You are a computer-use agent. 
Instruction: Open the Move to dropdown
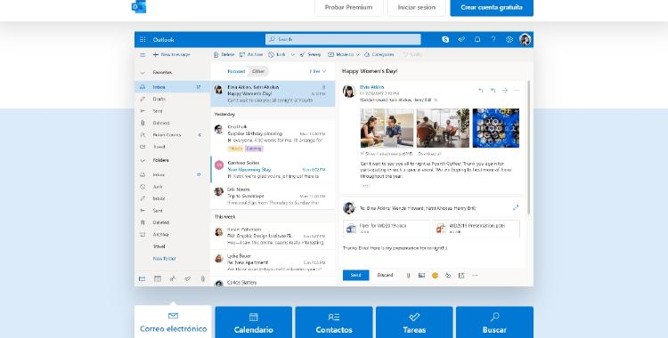click(x=344, y=54)
